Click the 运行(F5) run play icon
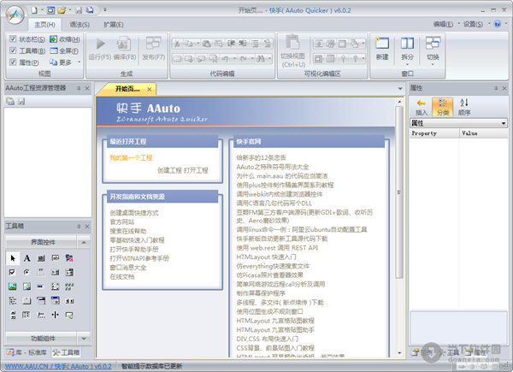Image resolution: width=513 pixels, height=372 pixels. (100, 44)
